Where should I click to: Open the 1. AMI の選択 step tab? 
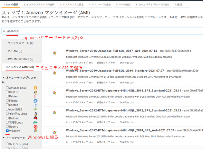tap(11, 5)
